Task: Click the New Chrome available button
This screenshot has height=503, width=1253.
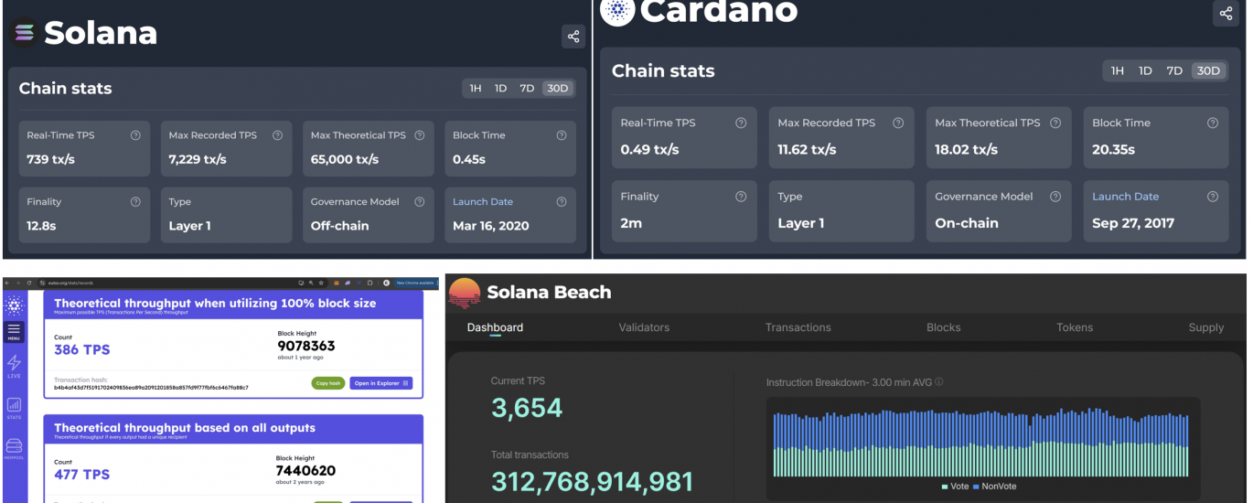Action: 415,283
